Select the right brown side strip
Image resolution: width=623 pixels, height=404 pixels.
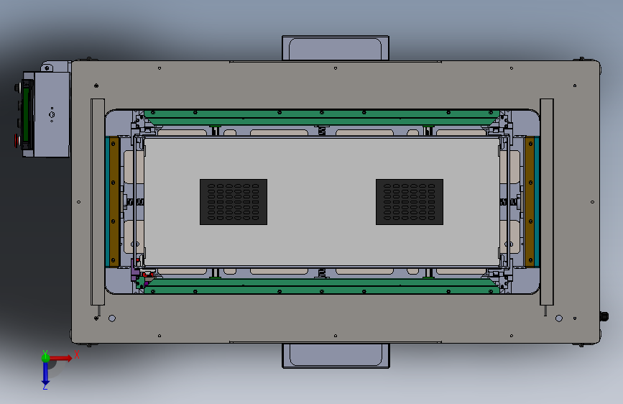[x=530, y=201]
